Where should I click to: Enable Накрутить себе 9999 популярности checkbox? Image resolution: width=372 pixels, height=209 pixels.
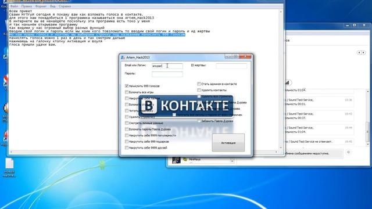(127, 135)
